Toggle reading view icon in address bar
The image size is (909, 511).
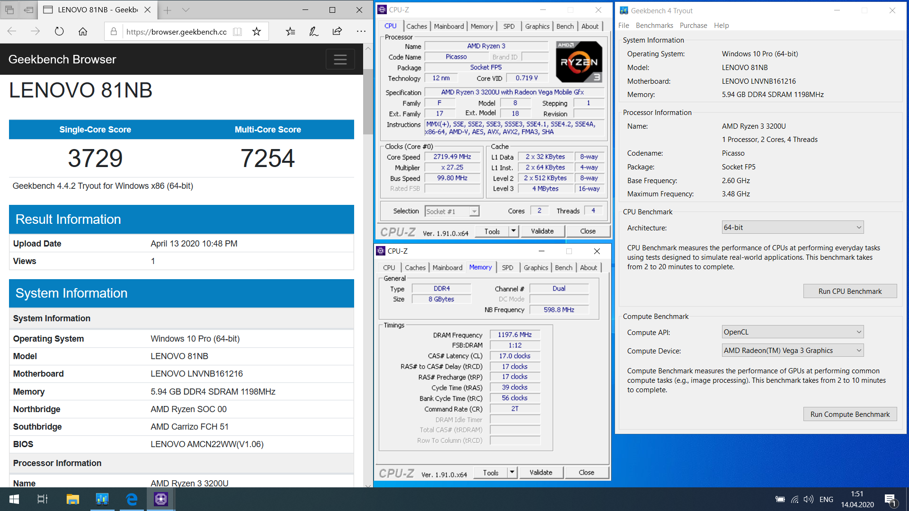(237, 32)
